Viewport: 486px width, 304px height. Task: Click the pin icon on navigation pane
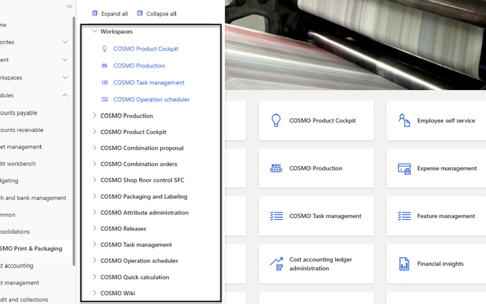point(70,6)
